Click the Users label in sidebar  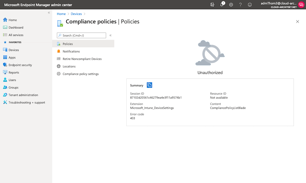click(12, 80)
